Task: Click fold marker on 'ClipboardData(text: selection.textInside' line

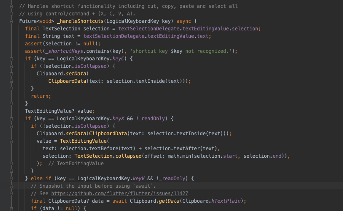Action: click(x=11, y=81)
